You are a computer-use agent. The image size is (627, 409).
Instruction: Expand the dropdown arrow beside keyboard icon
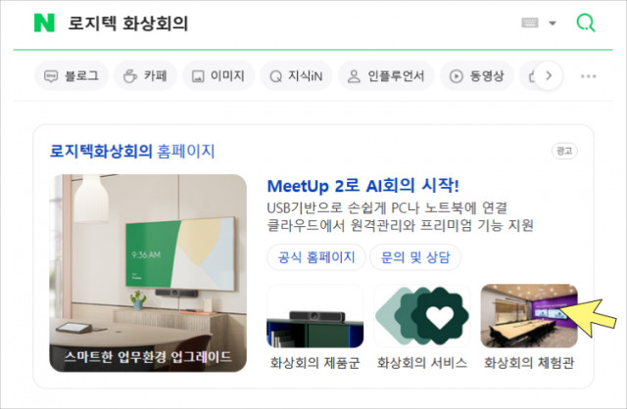click(x=553, y=23)
